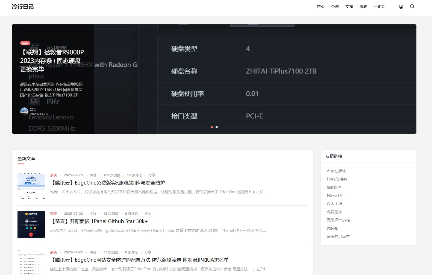
Task: Open the 首页 navigation menu item
Action: [x=321, y=7]
